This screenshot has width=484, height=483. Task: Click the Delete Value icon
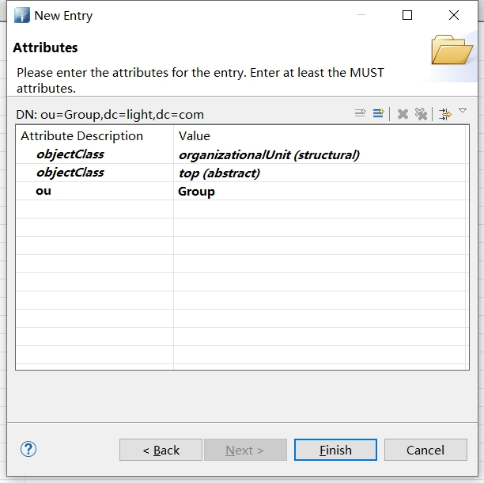coord(403,114)
